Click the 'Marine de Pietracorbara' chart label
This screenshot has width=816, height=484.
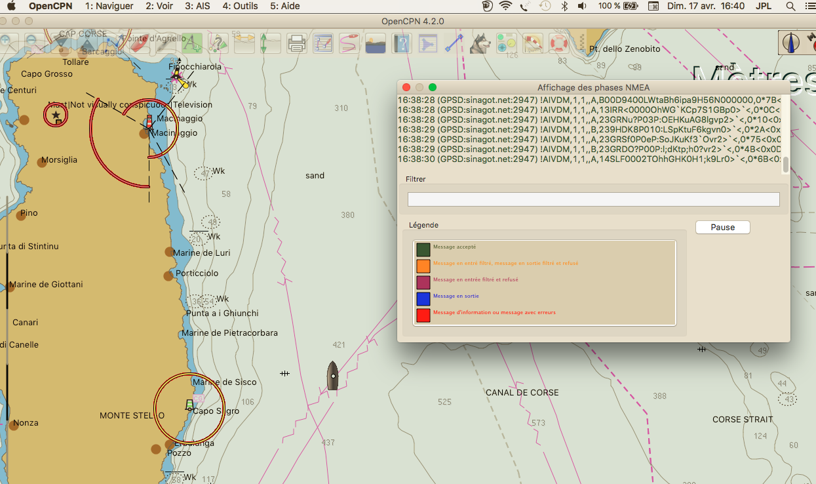pos(230,333)
